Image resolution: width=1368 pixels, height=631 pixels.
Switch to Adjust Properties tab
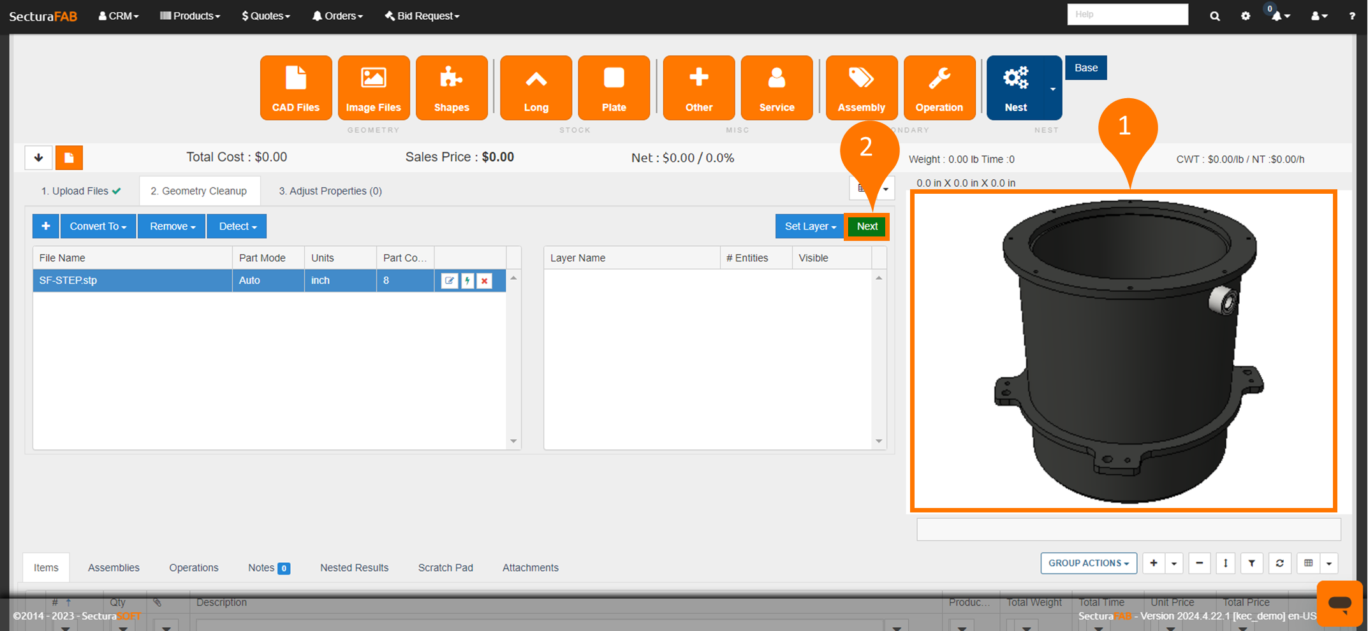tap(330, 191)
